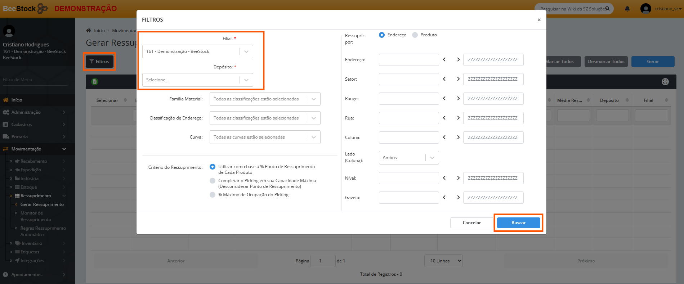684x284 pixels.
Task: Click the Buscar button
Action: click(x=518, y=223)
